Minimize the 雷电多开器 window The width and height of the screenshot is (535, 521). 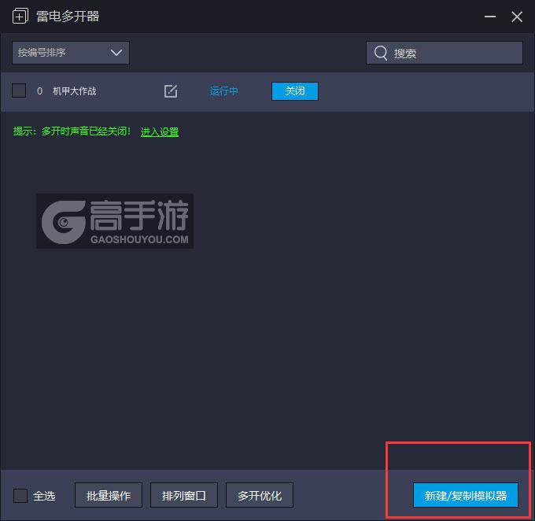(490, 17)
